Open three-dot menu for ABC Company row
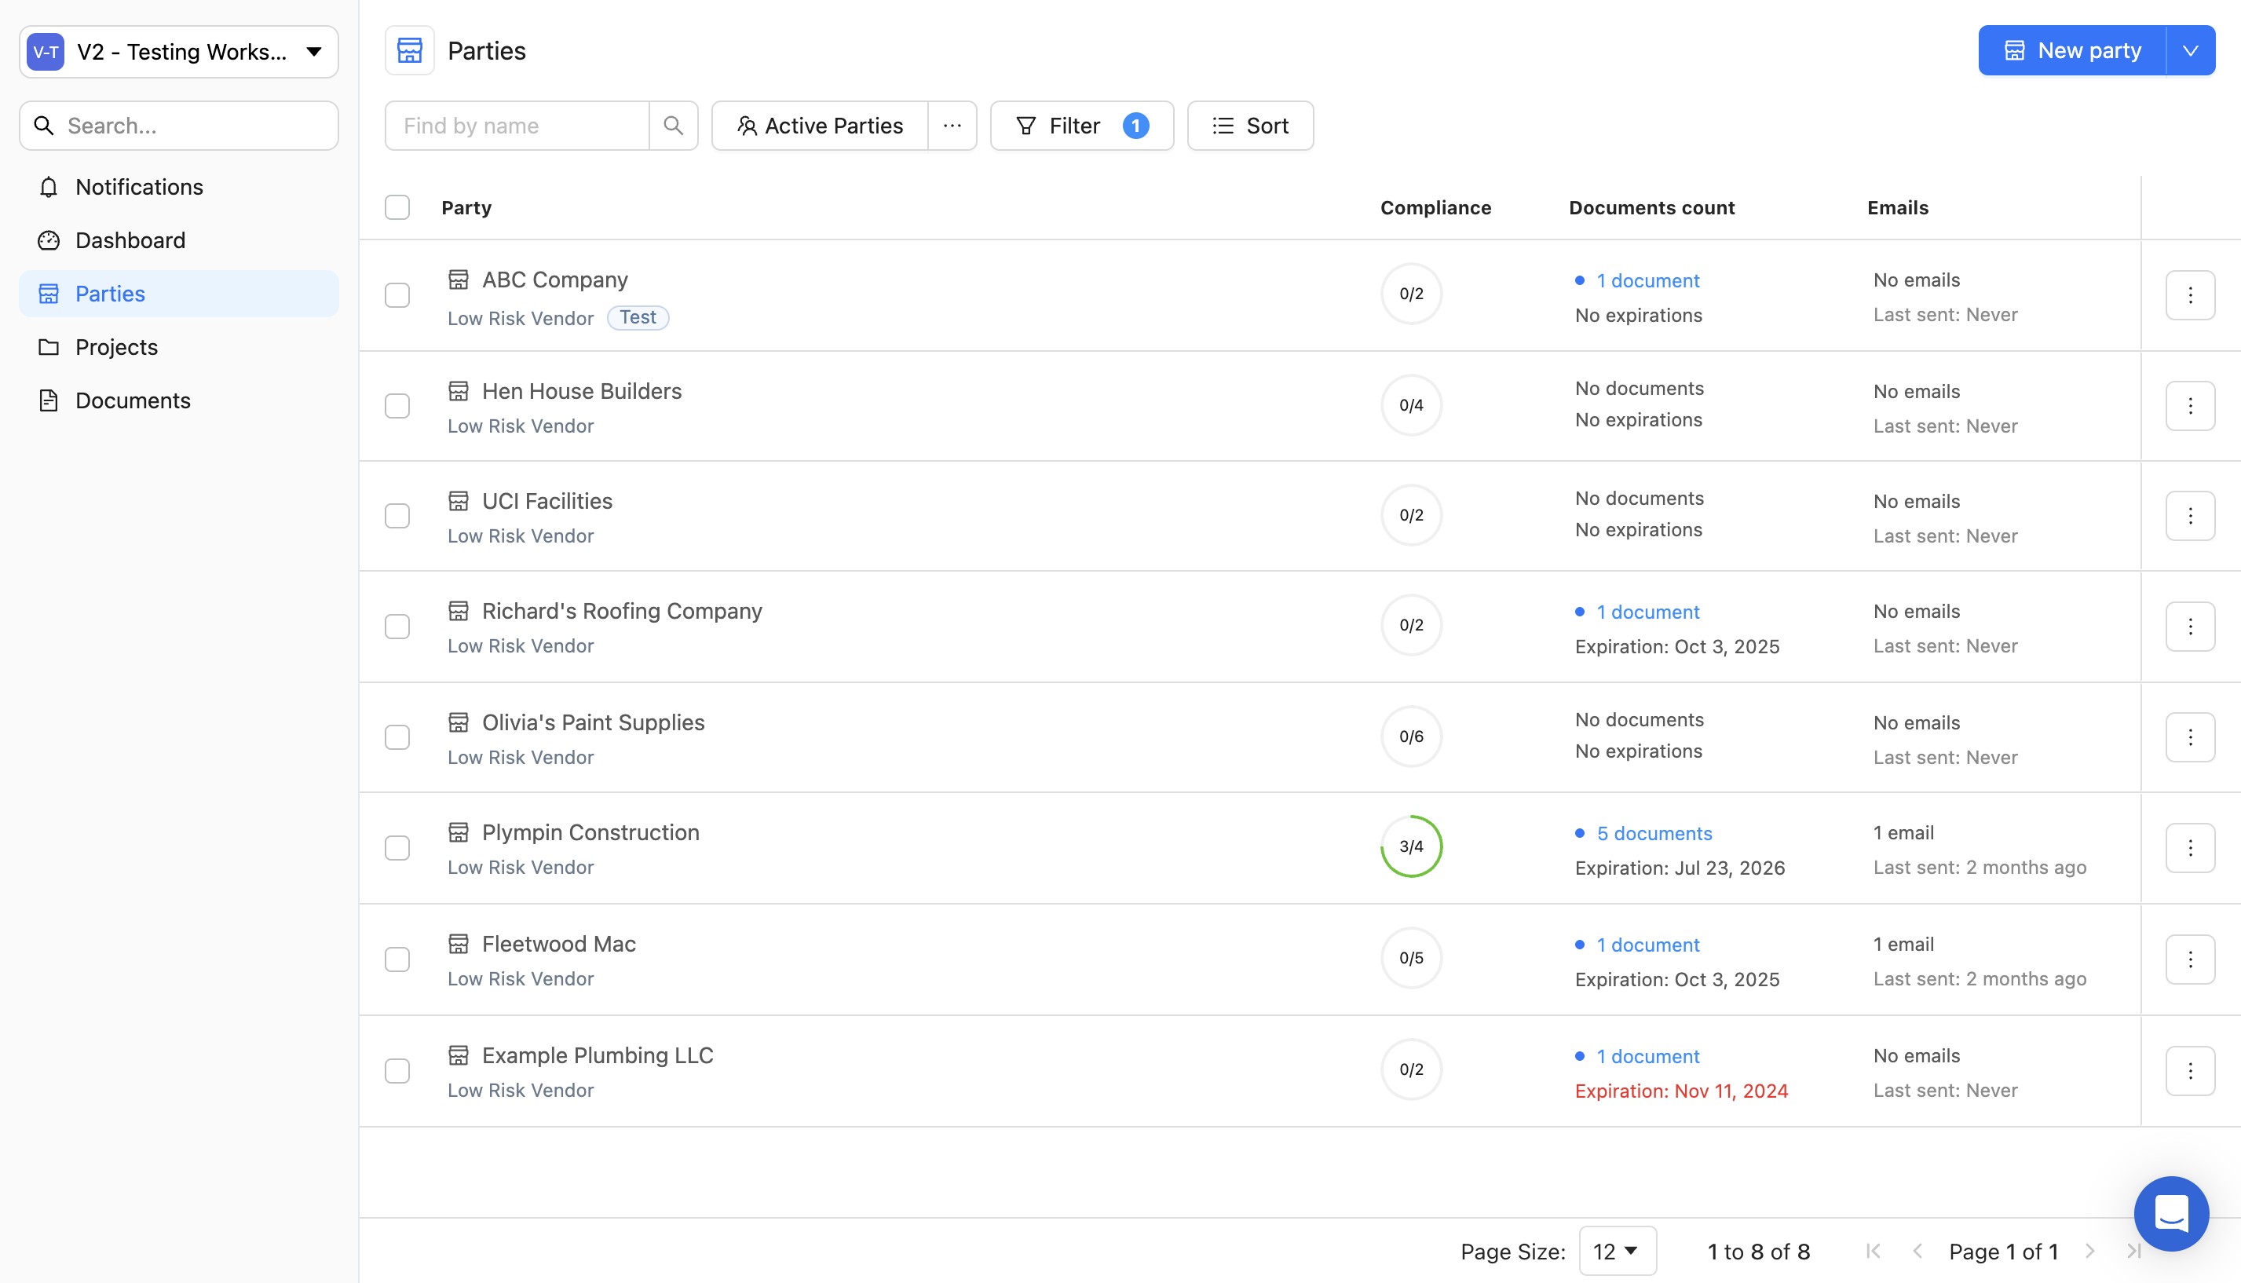The width and height of the screenshot is (2241, 1283). 2190,295
